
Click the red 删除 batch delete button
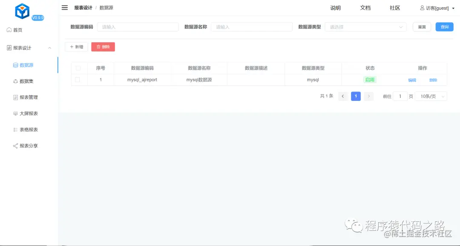[x=103, y=47]
